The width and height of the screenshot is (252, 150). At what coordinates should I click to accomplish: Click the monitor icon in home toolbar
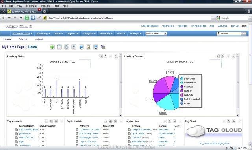96,47
